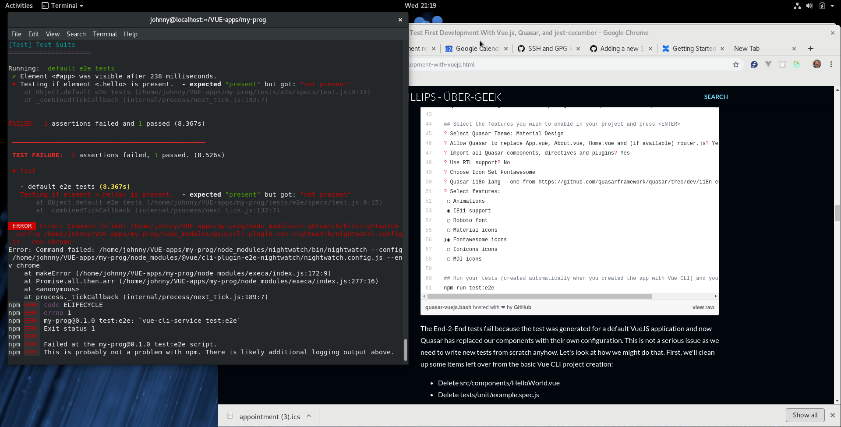Expand the system menu arrow in top bar
Viewport: 841px width, 427px height.
[x=832, y=6]
